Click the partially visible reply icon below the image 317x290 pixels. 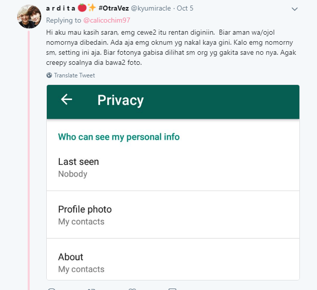[x=51, y=289]
